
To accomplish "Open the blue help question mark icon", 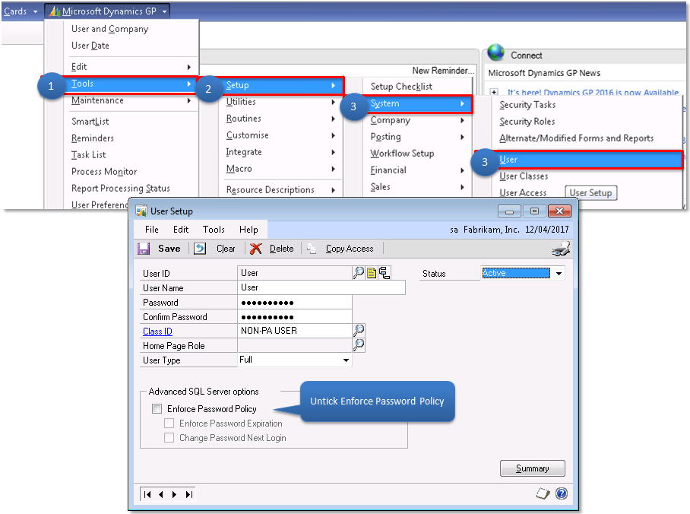I will pyautogui.click(x=562, y=493).
